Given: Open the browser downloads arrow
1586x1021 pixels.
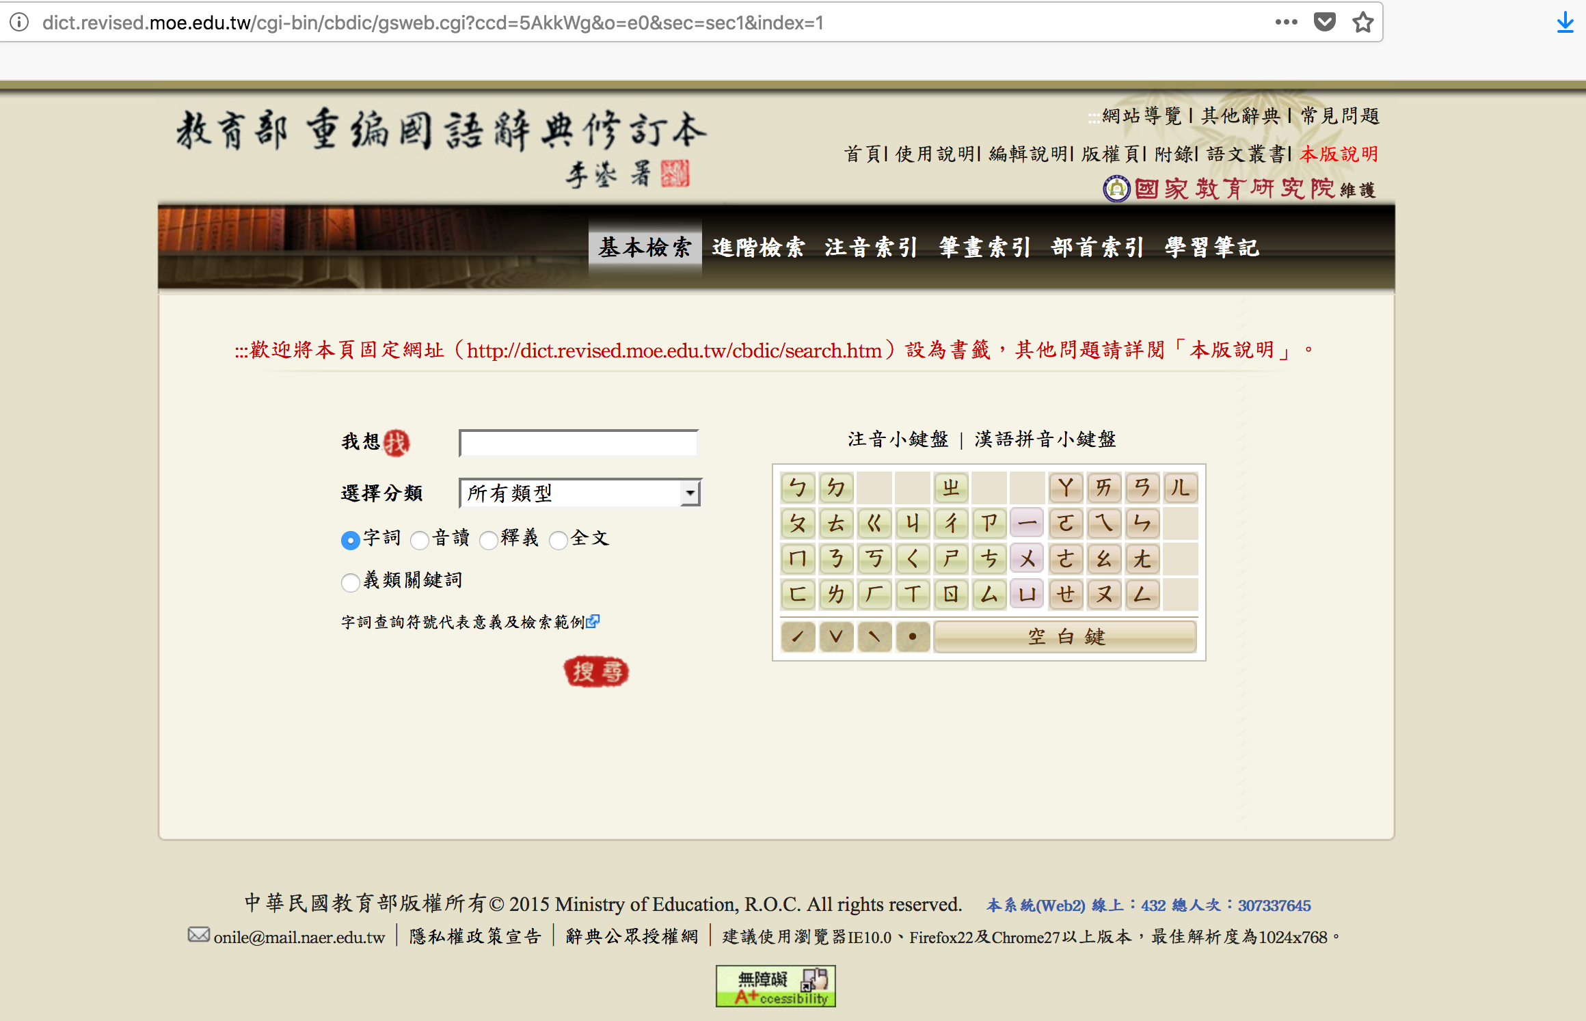Looking at the screenshot, I should 1565,23.
